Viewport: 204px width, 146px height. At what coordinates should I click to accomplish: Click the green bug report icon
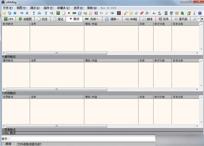pos(182,13)
